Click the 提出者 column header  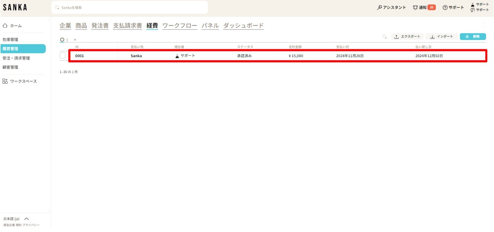(179, 47)
